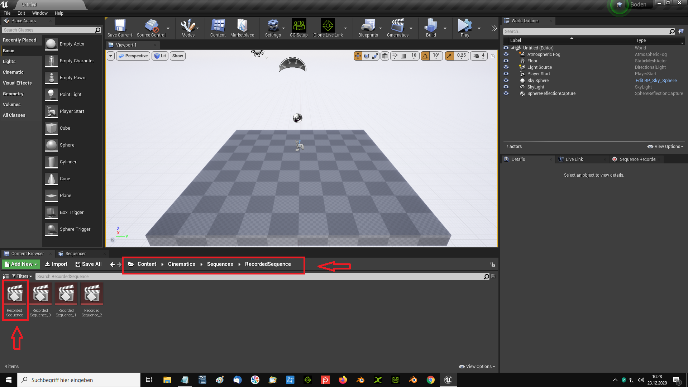The height and width of the screenshot is (387, 688).
Task: Hide the Sky Sphere actor
Action: [506, 81]
